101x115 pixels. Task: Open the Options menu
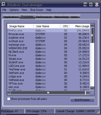click(x=14, y=10)
